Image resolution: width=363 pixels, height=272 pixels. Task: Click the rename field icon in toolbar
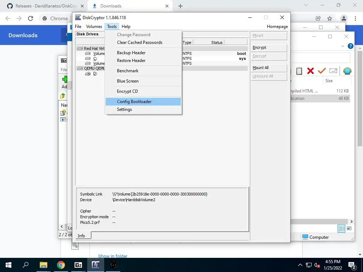pyautogui.click(x=333, y=71)
